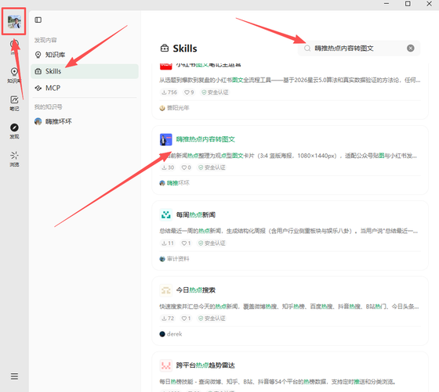The width and height of the screenshot is (439, 392).
Task: Open 嗨推热点内容转图文 skill title
Action: [x=205, y=139]
